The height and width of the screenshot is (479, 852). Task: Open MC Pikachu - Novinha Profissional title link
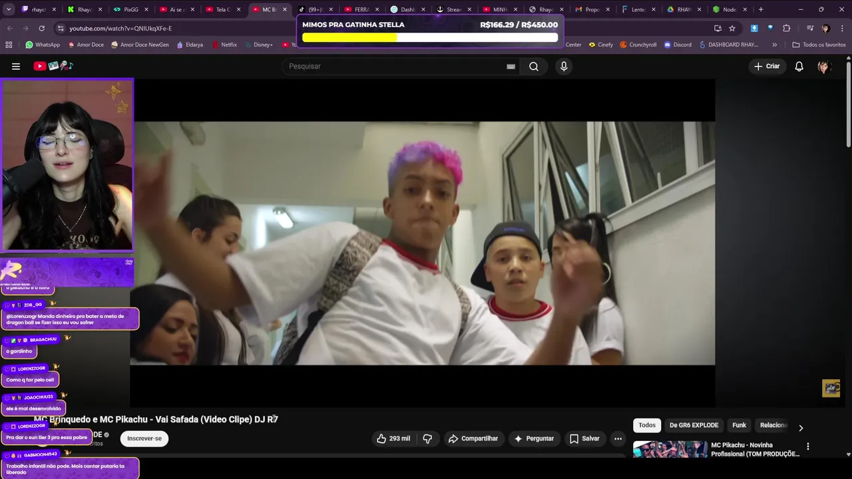(x=755, y=450)
